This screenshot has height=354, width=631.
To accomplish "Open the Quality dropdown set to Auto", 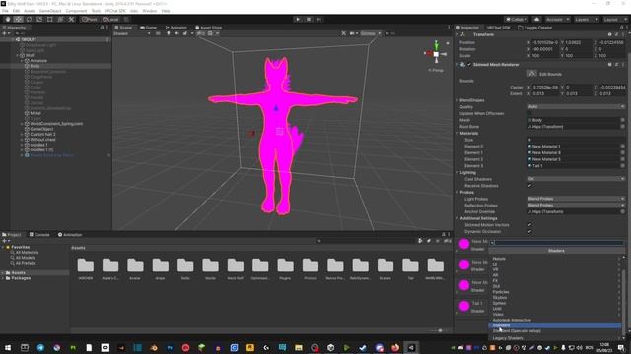I will click(x=576, y=107).
